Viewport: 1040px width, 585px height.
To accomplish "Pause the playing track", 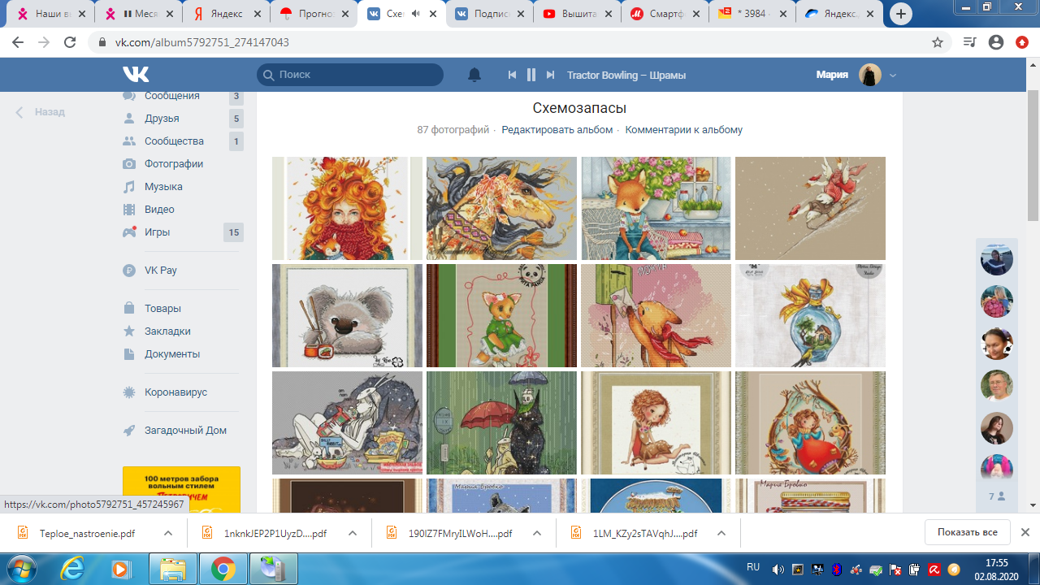I will tap(531, 75).
